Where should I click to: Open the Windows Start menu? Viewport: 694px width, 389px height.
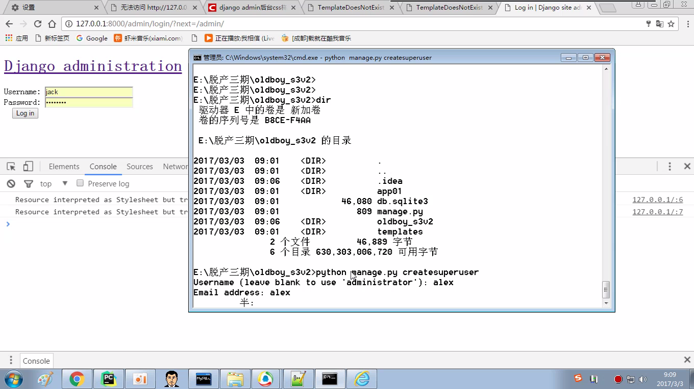coord(14,379)
